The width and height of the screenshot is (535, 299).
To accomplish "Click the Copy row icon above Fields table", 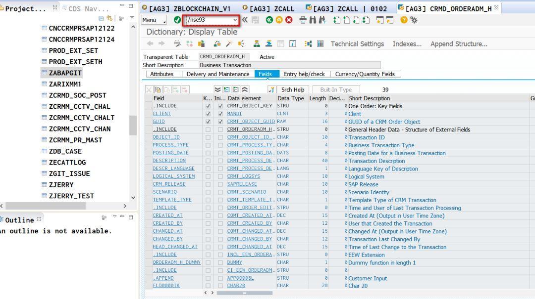I will (x=158, y=89).
